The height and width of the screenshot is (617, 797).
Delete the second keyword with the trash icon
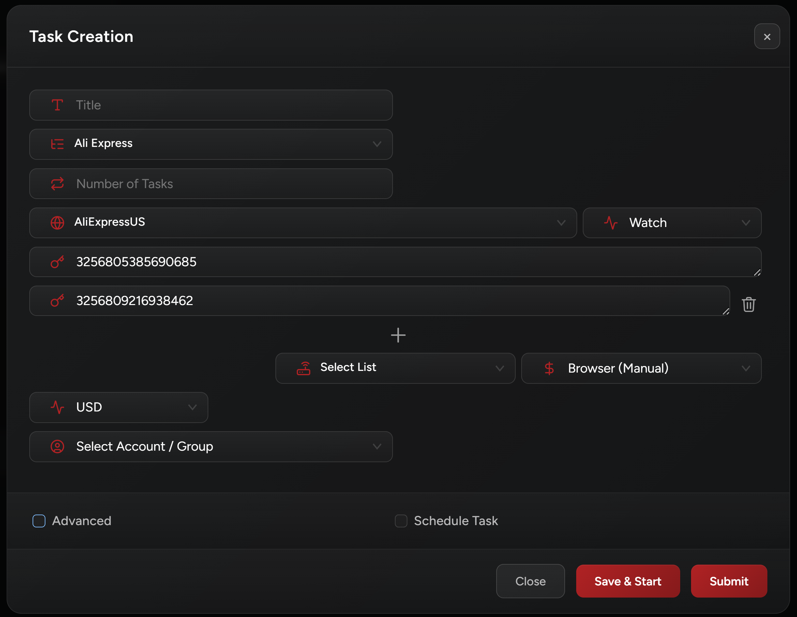point(749,304)
